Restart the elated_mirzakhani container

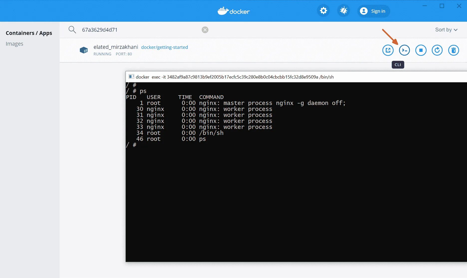tap(437, 50)
